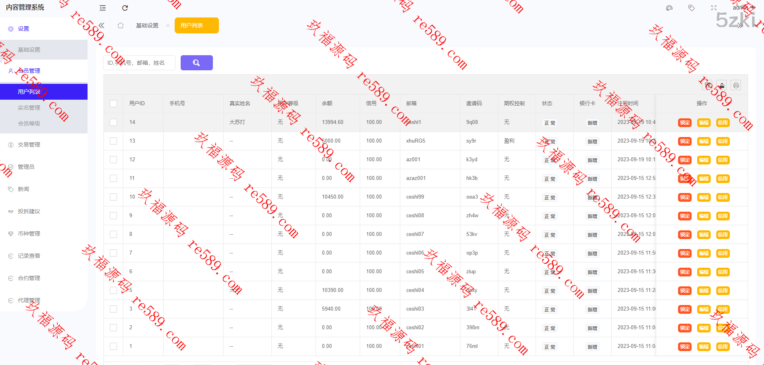764x365 pixels.
Task: Tick the checkbox for user ID 14
Action: pyautogui.click(x=113, y=122)
